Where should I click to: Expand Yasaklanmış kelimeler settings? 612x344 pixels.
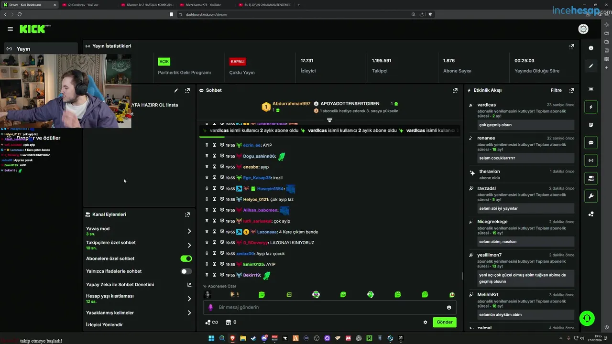[189, 313]
